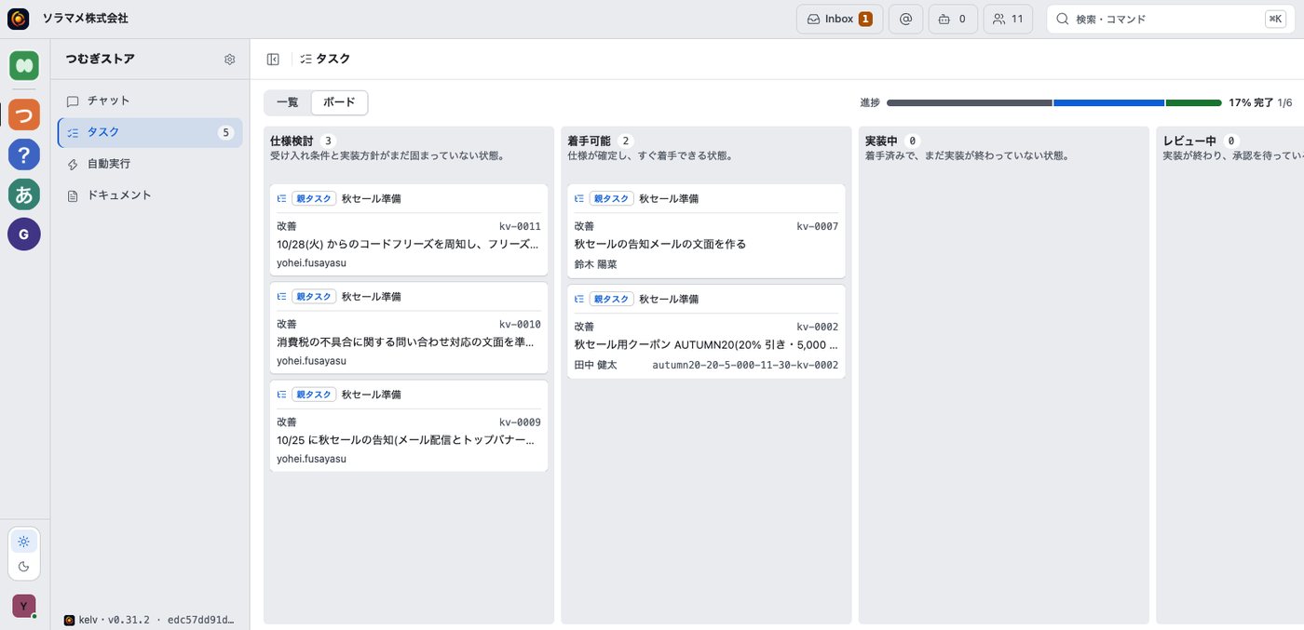Image resolution: width=1304 pixels, height=630 pixels.
Task: Switch to dark theme moon icon
Action: tap(24, 566)
